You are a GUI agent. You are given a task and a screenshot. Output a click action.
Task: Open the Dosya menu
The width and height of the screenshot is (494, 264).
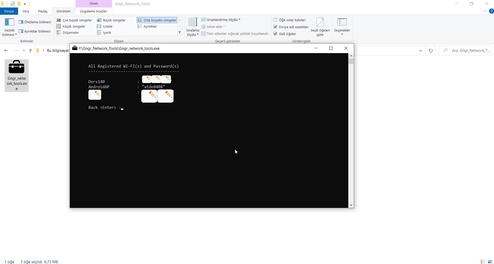click(9, 11)
